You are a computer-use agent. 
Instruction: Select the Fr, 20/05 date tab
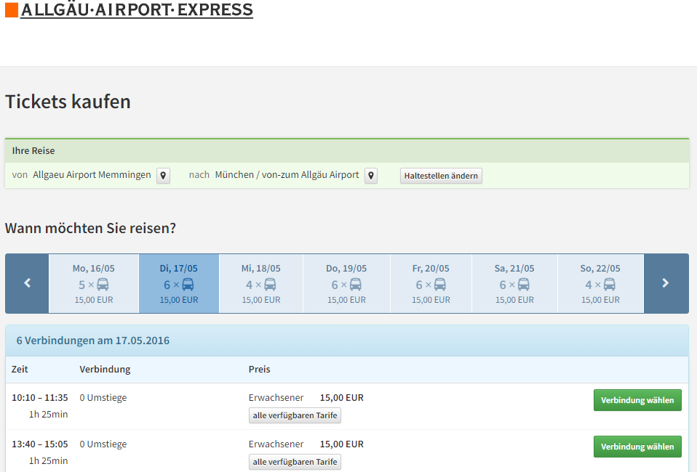tap(431, 283)
